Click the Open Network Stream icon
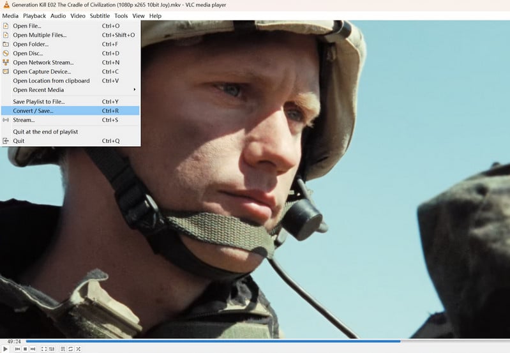This screenshot has height=353, width=510. point(6,62)
